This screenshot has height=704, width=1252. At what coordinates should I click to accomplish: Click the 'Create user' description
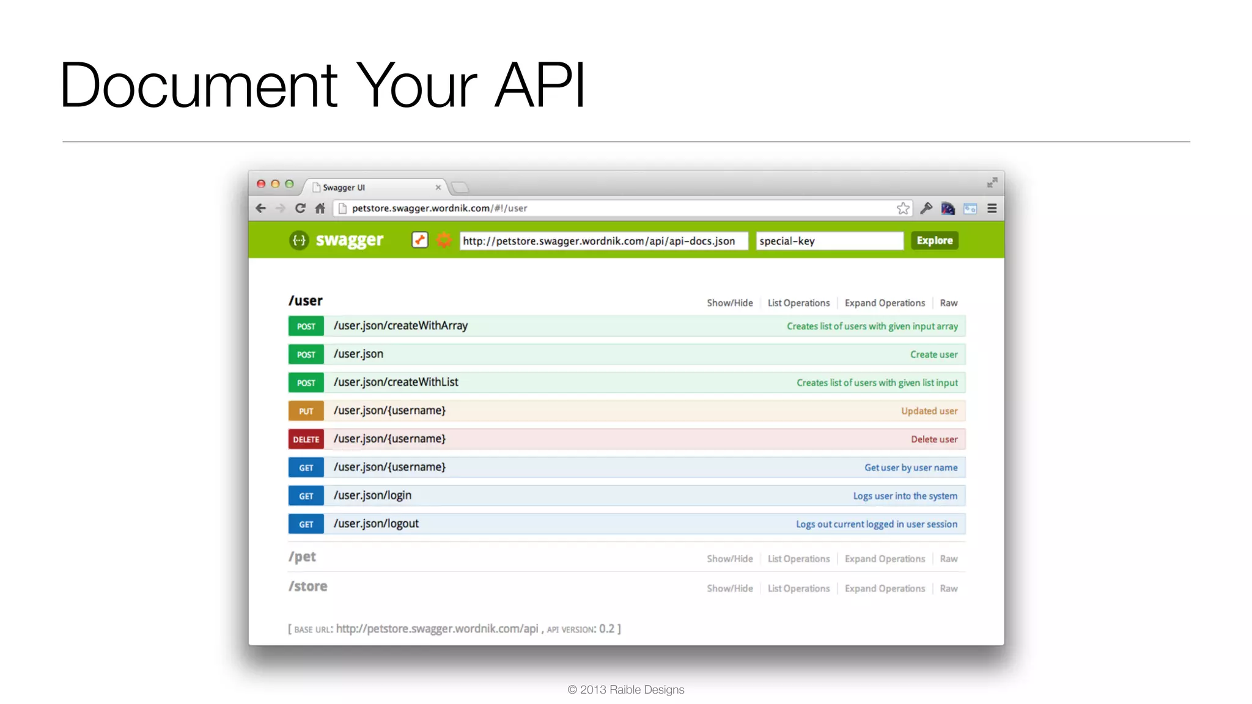934,354
